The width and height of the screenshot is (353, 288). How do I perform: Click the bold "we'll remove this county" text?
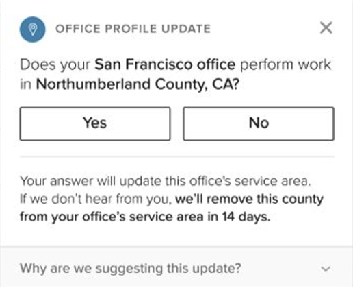click(x=249, y=200)
